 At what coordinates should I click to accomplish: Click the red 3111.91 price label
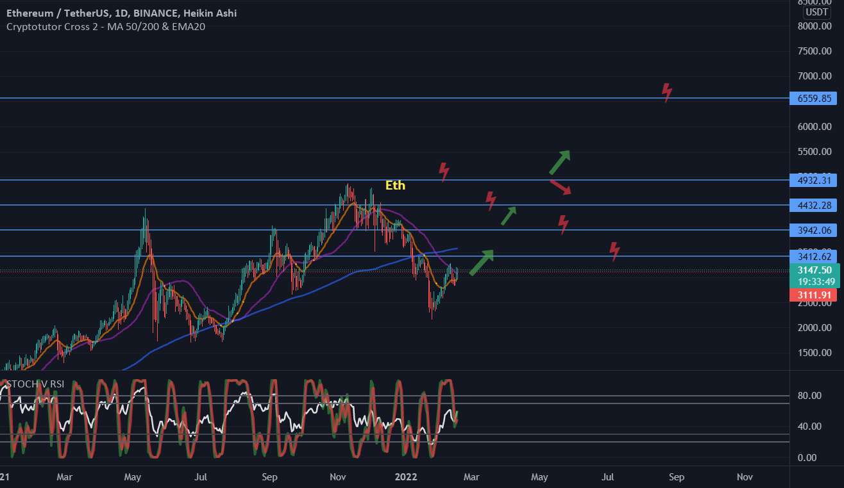(814, 295)
